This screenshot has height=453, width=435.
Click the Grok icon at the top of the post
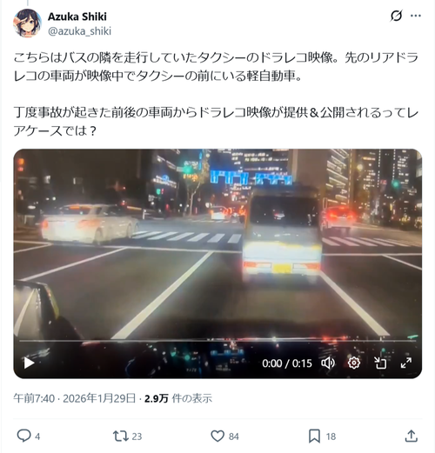[x=396, y=16]
